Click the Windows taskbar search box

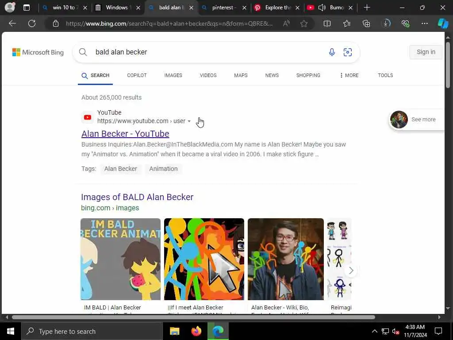coord(91,331)
